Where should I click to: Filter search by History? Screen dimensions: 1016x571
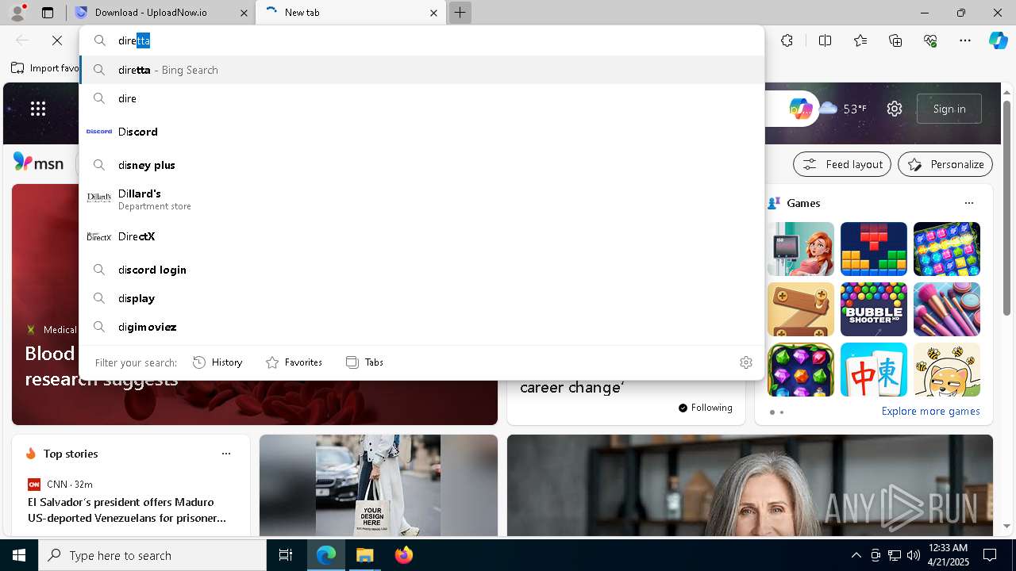pyautogui.click(x=217, y=362)
